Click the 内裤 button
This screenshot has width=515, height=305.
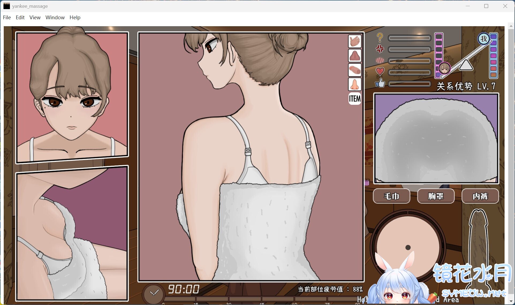click(x=480, y=196)
